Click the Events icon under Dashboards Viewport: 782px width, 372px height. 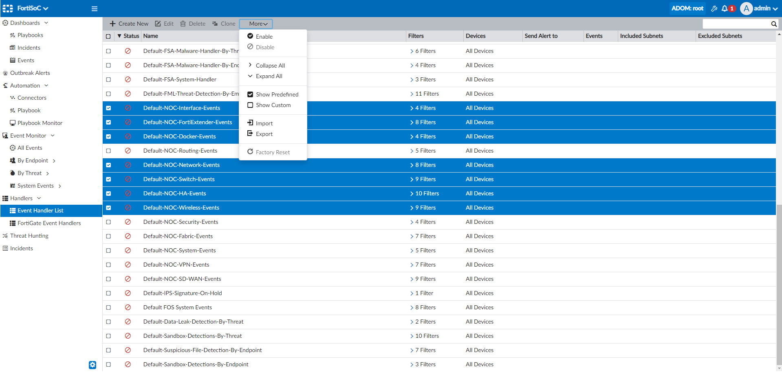coord(13,60)
